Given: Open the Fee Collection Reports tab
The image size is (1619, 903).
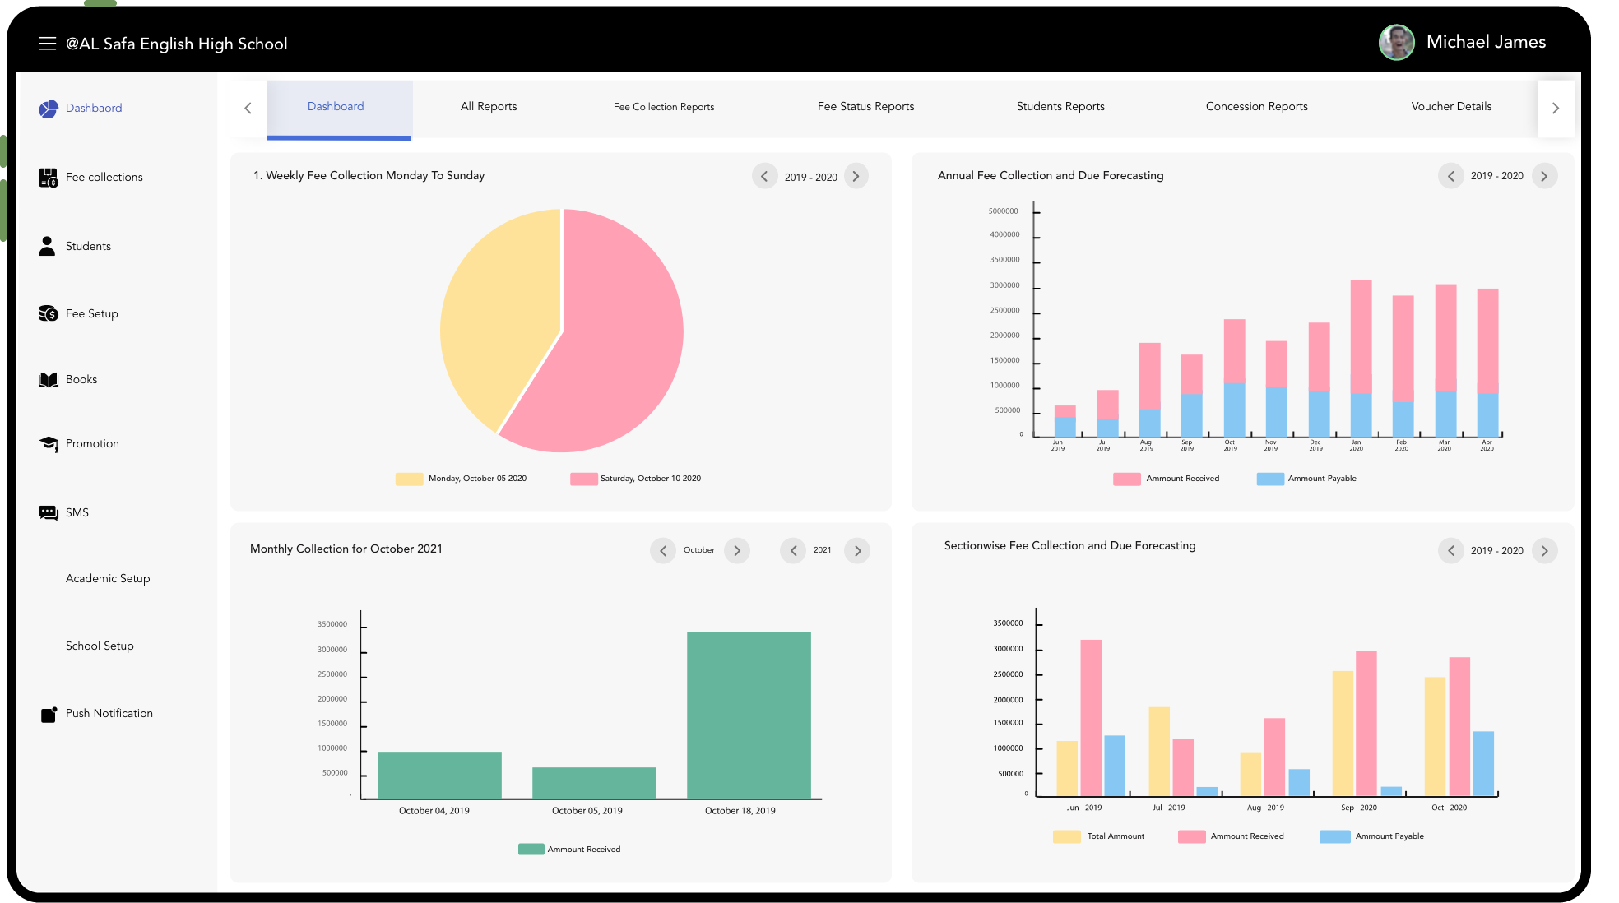Looking at the screenshot, I should tap(664, 104).
